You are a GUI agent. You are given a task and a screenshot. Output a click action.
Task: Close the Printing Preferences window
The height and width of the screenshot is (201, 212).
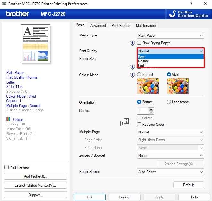[206, 4]
